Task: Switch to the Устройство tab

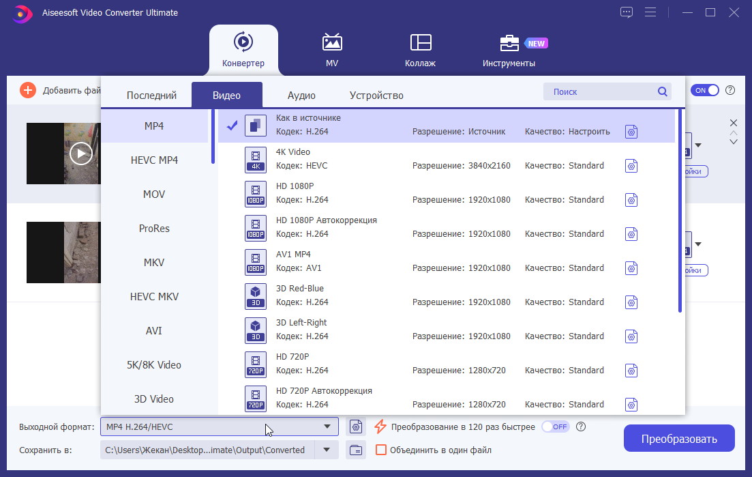Action: [x=376, y=96]
